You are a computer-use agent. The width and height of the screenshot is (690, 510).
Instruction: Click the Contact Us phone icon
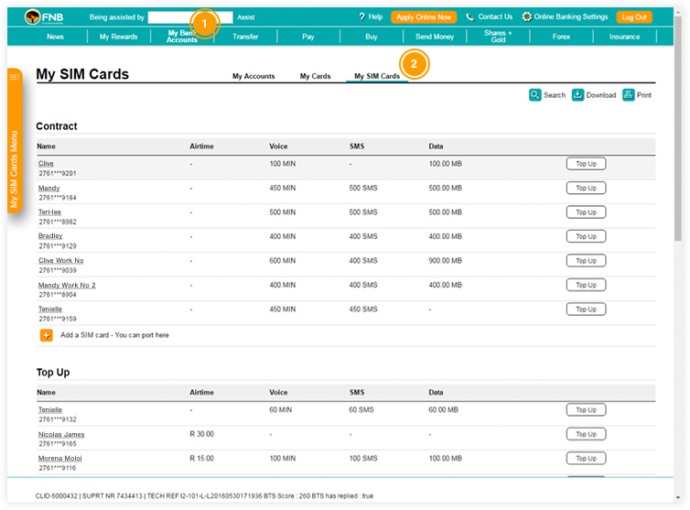(470, 16)
